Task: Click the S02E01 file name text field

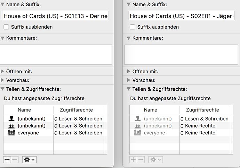Action: coord(181,16)
